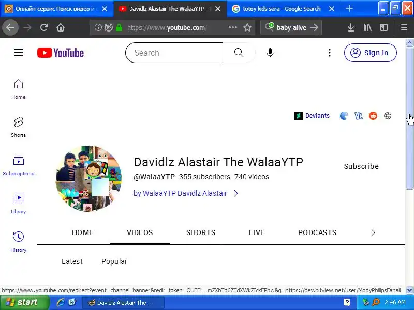Close the Davidlz Alastair YouTube tab

click(x=218, y=9)
